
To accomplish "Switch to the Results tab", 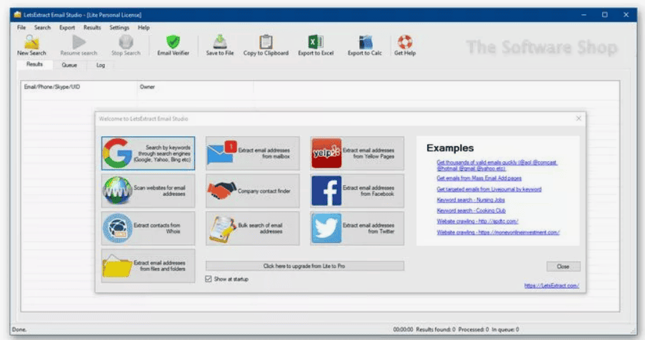I will [x=34, y=64].
